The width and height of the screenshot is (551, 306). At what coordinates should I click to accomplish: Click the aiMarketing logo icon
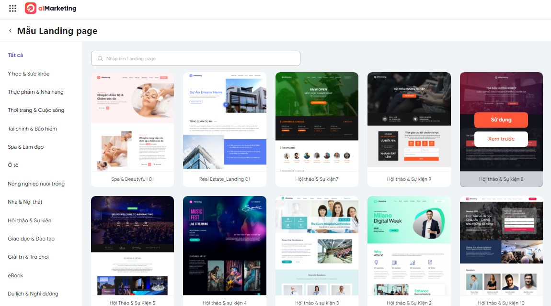tap(31, 9)
